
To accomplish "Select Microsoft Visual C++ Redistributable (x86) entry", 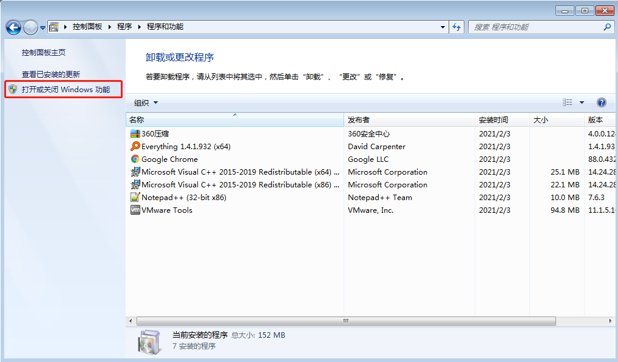I will click(x=240, y=184).
